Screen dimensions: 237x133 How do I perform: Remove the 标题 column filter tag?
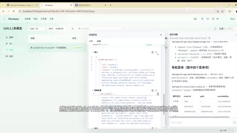[x=225, y=29]
